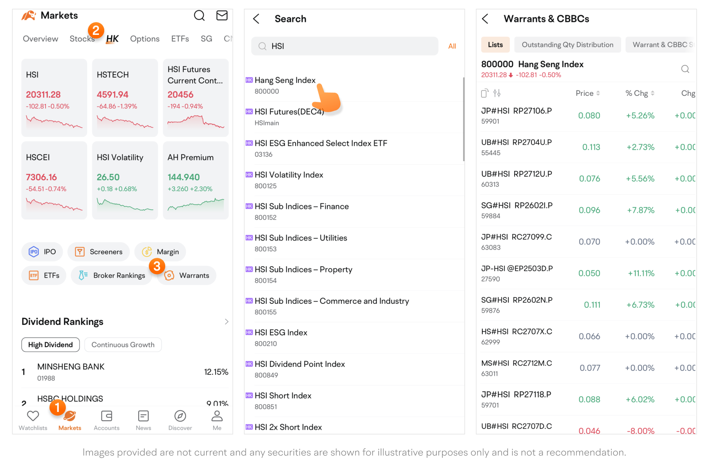Tap All filter beside search field
This screenshot has width=709, height=468.
point(452,46)
